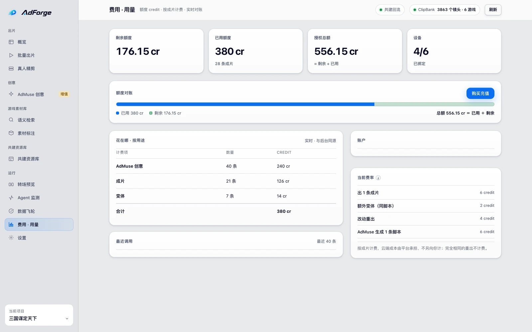Viewport: 532px width, 332px height.
Task: Go to 批量出片
Action: pyautogui.click(x=39, y=55)
